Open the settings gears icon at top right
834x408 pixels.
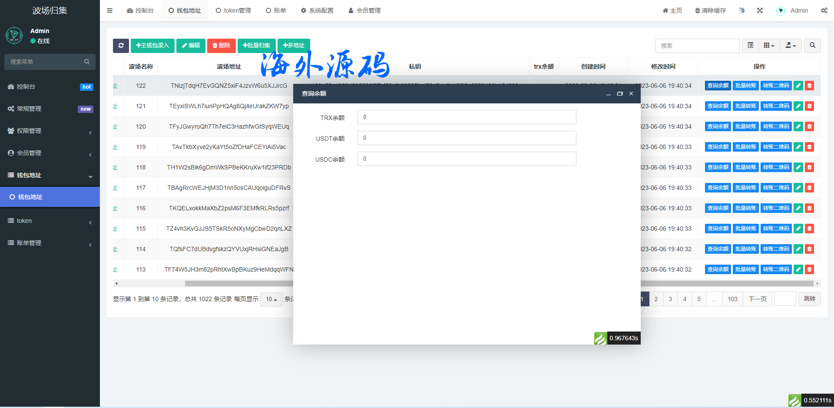(824, 10)
